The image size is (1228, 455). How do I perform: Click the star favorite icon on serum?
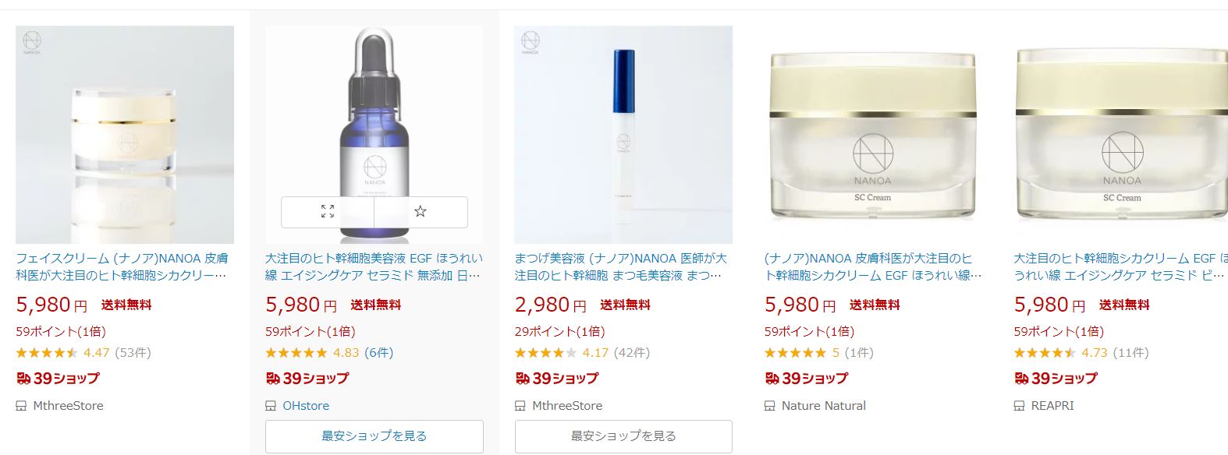point(421,212)
